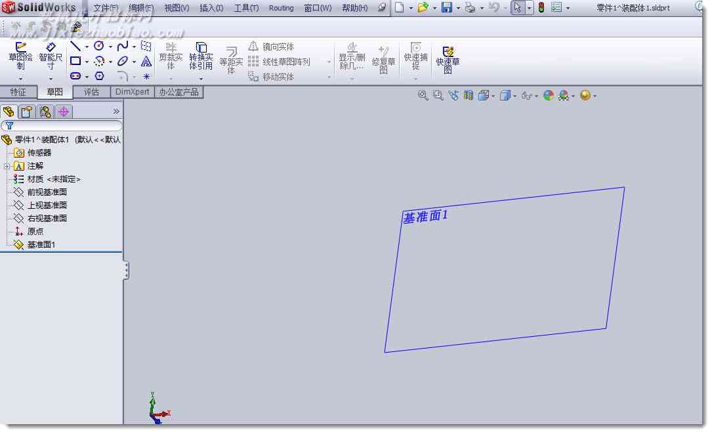Viewport: 712px width, 434px height.
Task: Select the Sketch Fillet tool
Action: coord(123,76)
